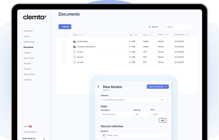Click the Owner column header
This screenshot has height=140, width=219.
pyautogui.click(x=161, y=34)
